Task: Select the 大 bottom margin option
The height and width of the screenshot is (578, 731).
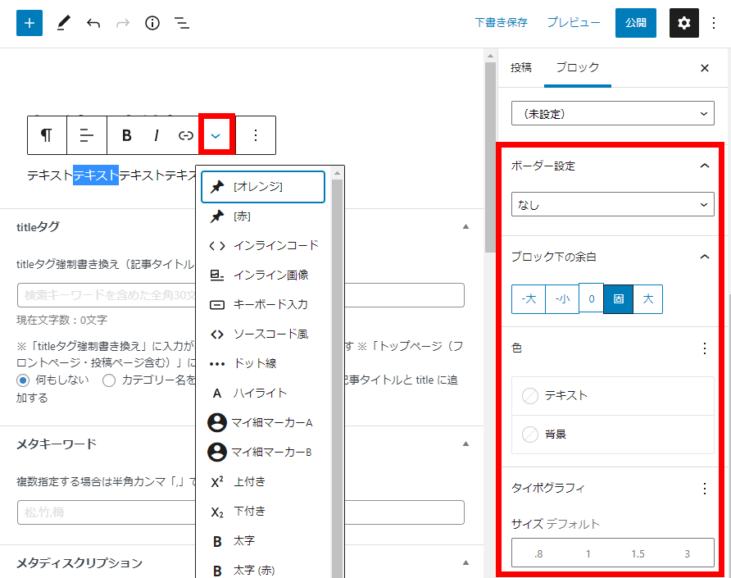Action: click(x=647, y=299)
